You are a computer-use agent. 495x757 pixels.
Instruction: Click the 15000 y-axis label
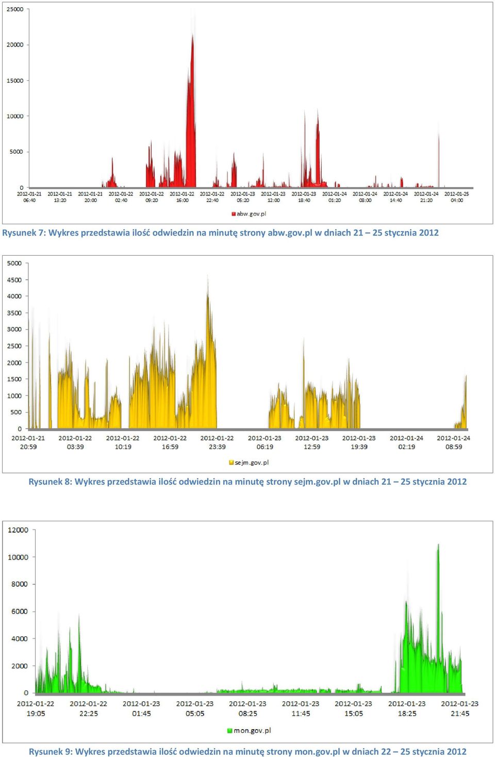point(15,80)
